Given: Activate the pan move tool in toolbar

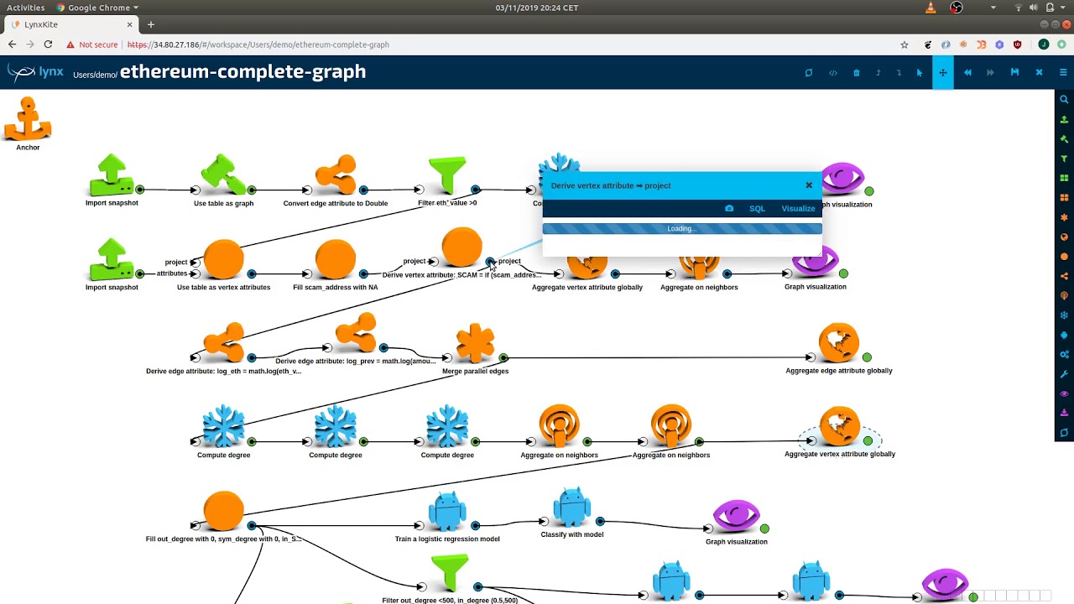Looking at the screenshot, I should (943, 73).
